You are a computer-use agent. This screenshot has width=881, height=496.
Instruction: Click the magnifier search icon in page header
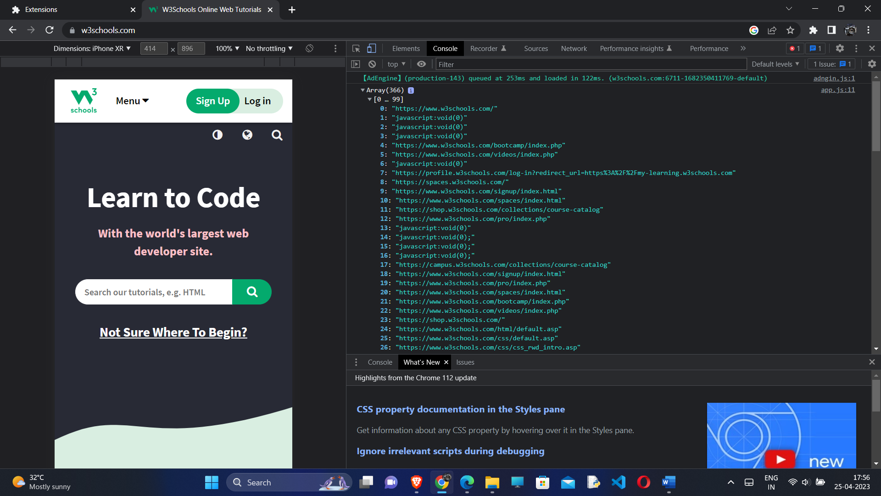coord(277,135)
